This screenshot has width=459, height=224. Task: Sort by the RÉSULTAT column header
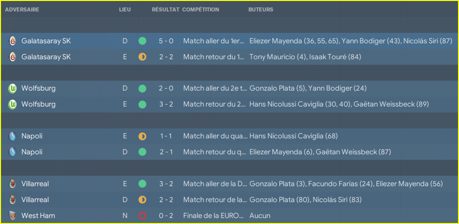[165, 9]
